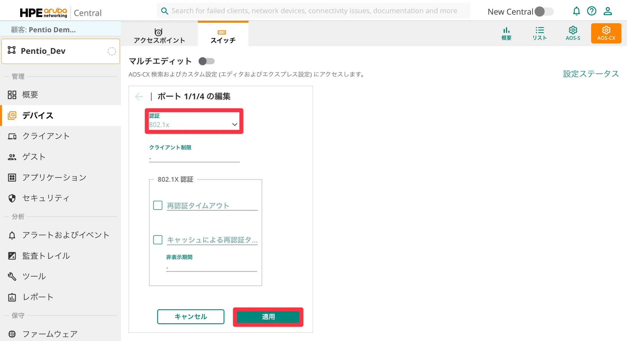Toggle the New Central switch
The height and width of the screenshot is (341, 627).
pyautogui.click(x=544, y=11)
